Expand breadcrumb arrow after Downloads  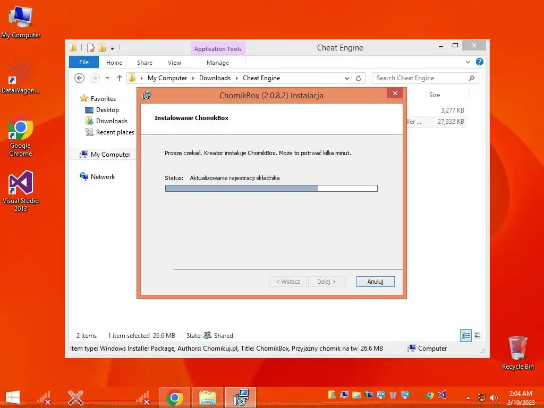pyautogui.click(x=236, y=78)
